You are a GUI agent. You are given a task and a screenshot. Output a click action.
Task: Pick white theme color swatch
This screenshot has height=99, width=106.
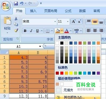pyautogui.click(x=57, y=43)
